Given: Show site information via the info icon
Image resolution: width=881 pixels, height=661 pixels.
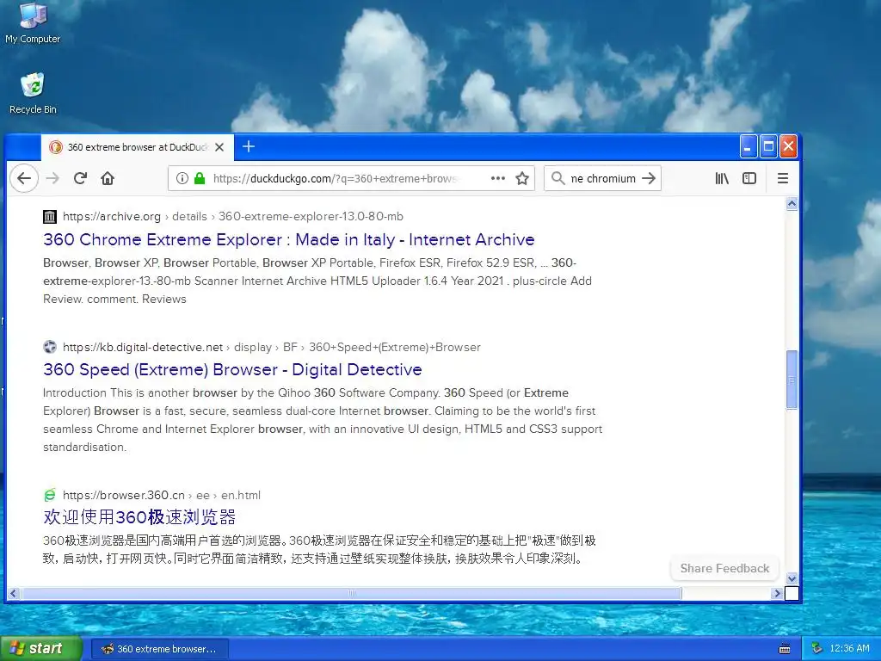Looking at the screenshot, I should [182, 179].
